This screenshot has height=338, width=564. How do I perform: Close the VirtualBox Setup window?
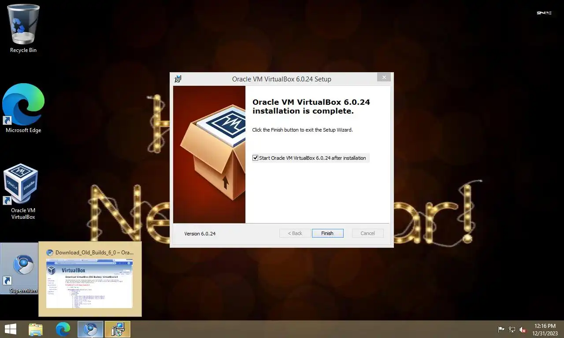(384, 77)
